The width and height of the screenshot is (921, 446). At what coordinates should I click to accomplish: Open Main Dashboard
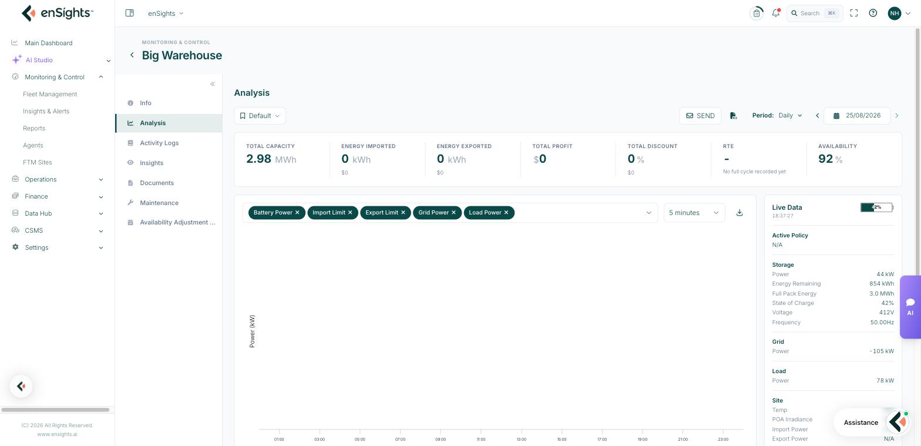pyautogui.click(x=49, y=43)
